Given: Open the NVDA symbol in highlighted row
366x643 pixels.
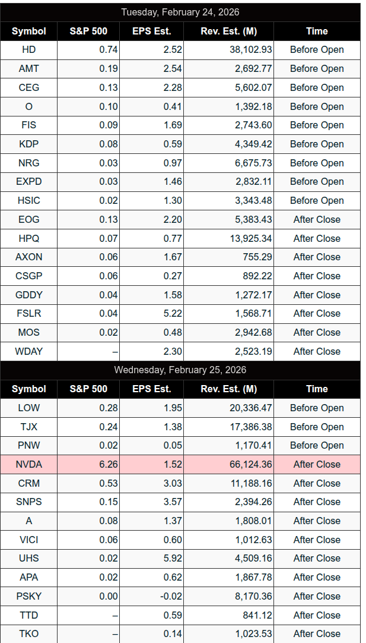Looking at the screenshot, I should click(28, 465).
